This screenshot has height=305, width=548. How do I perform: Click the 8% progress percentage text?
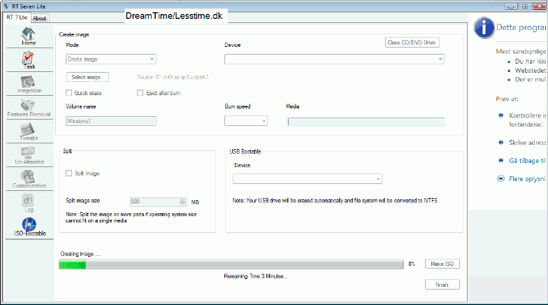point(412,264)
